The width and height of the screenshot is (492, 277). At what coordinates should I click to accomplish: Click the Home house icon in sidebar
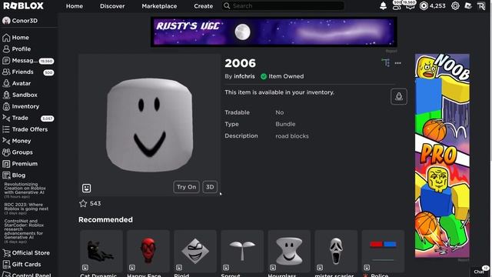tap(6, 38)
